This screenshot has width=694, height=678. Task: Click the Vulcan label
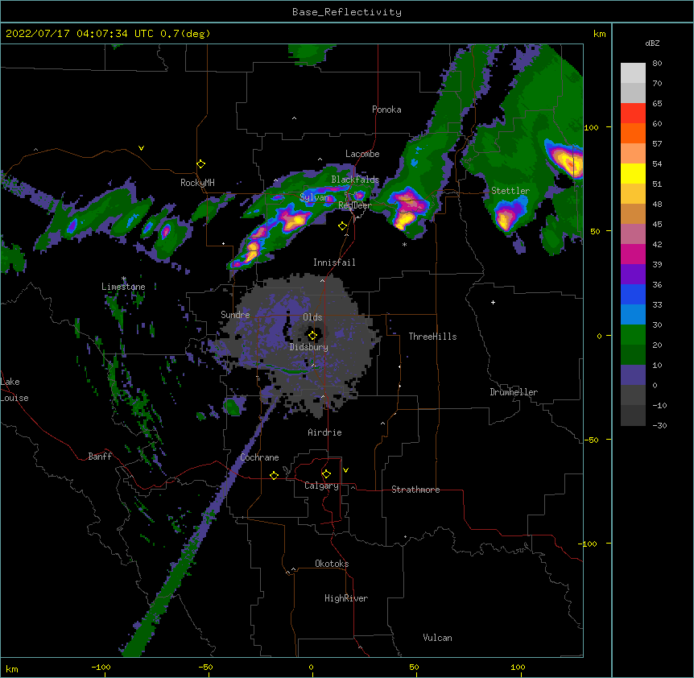pyautogui.click(x=437, y=638)
